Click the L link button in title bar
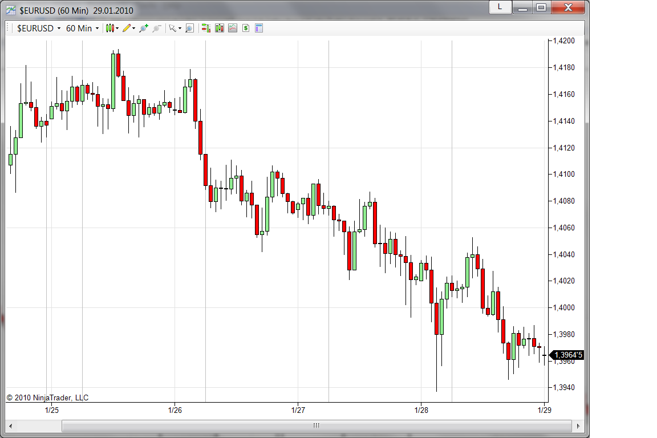Screen dimensions: 657x438 click(500, 7)
